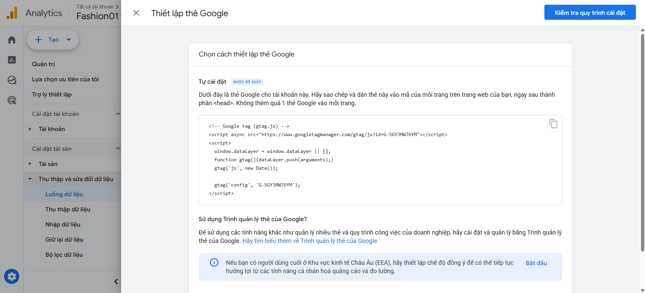This screenshot has height=293, width=645.
Task: Collapse the Cài đặt tài khoản section
Action: [x=118, y=114]
